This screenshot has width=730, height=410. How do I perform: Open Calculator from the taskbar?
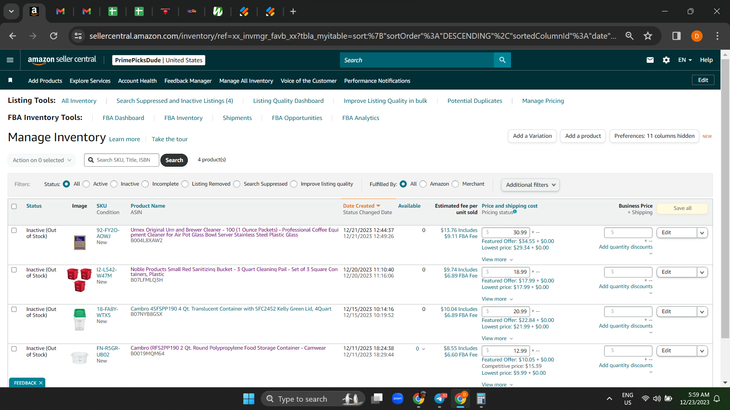click(481, 399)
